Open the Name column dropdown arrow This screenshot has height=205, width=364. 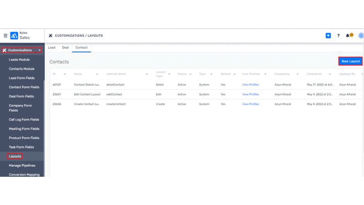tap(97, 74)
